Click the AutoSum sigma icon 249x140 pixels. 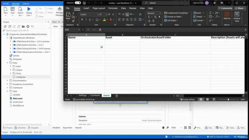click(210, 13)
